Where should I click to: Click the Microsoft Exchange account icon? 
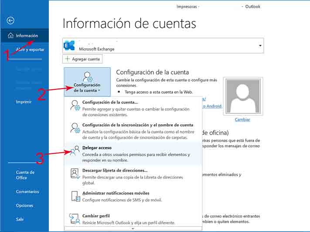[69, 46]
